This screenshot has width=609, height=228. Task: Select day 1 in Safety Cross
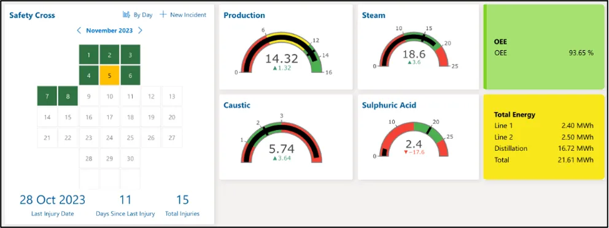89,55
